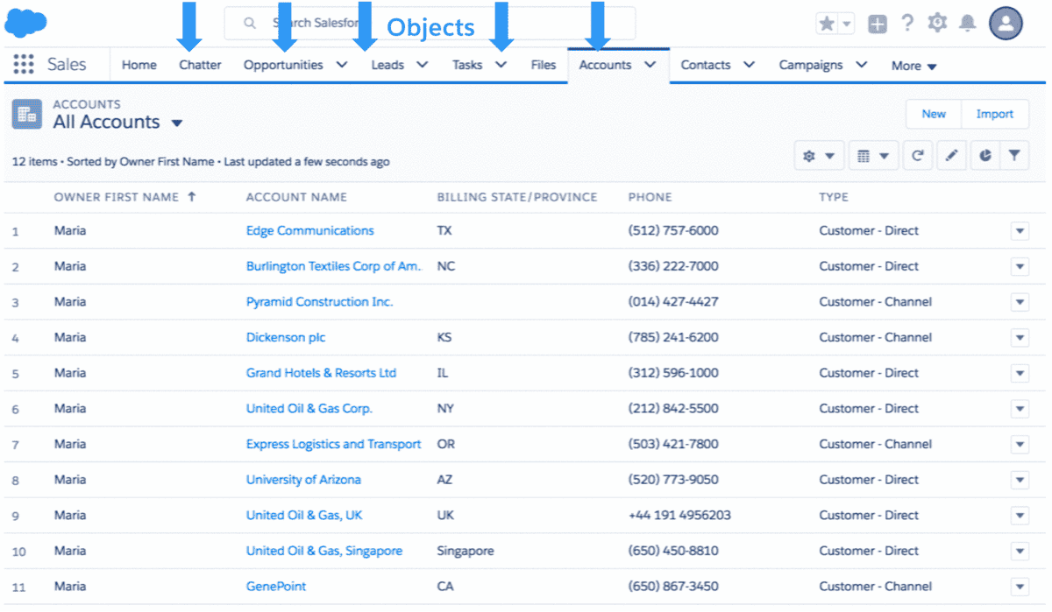Open the charts pie icon
The width and height of the screenshot is (1052, 612).
click(x=985, y=156)
